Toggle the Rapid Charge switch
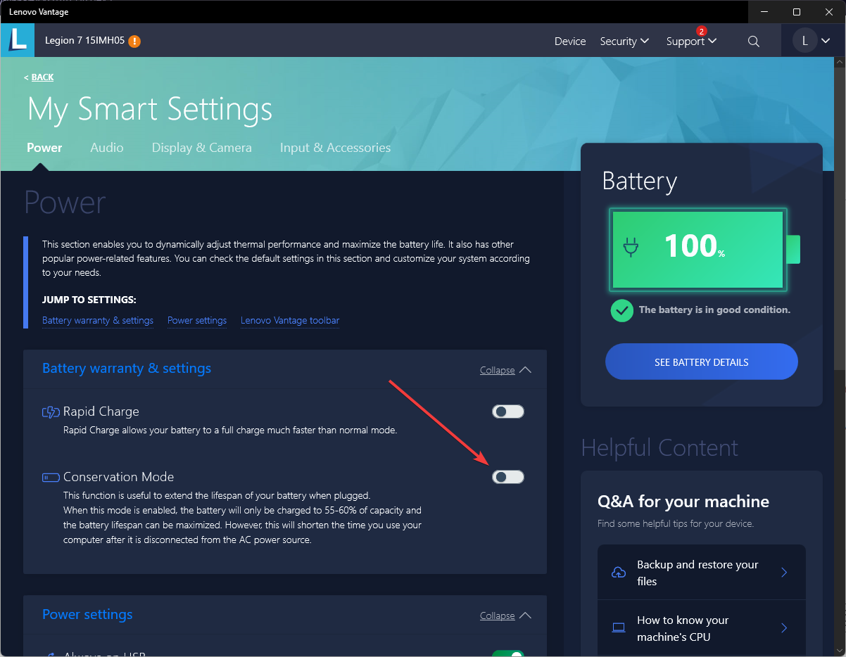 click(508, 412)
